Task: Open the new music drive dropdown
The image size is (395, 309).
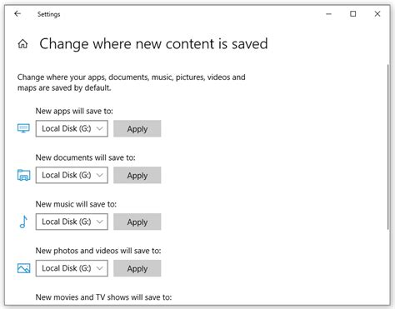Action: [x=72, y=222]
